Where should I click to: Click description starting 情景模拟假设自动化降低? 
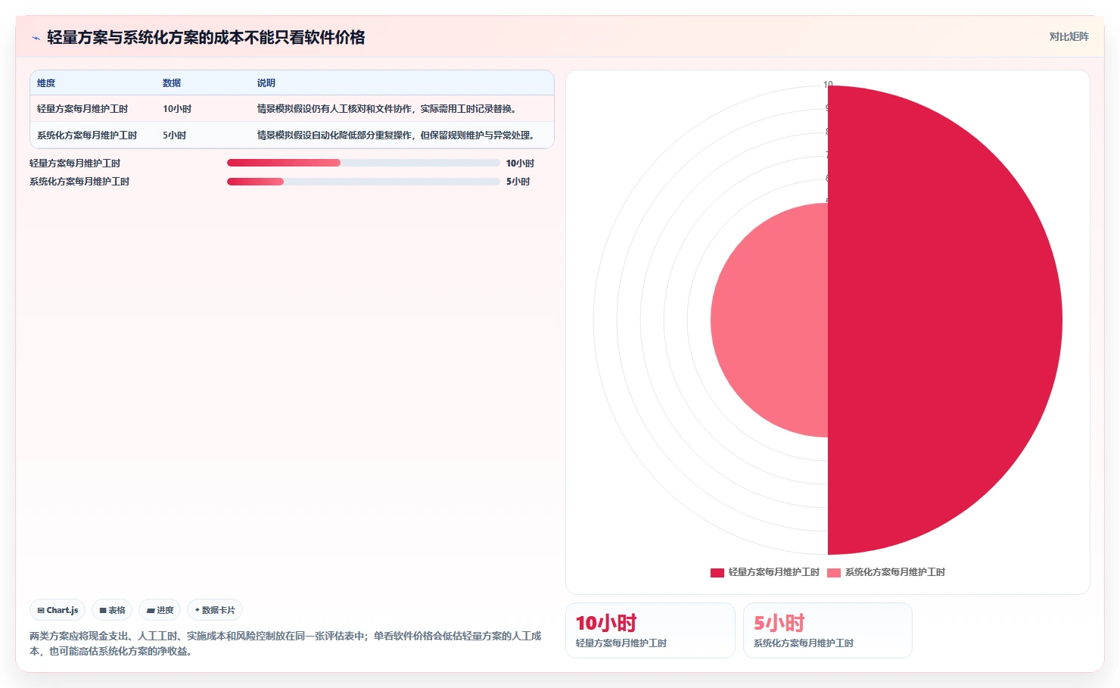397,135
